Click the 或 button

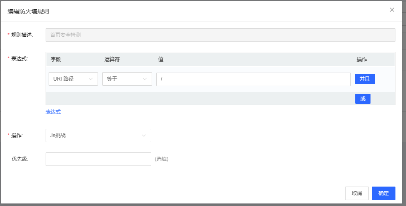363,99
